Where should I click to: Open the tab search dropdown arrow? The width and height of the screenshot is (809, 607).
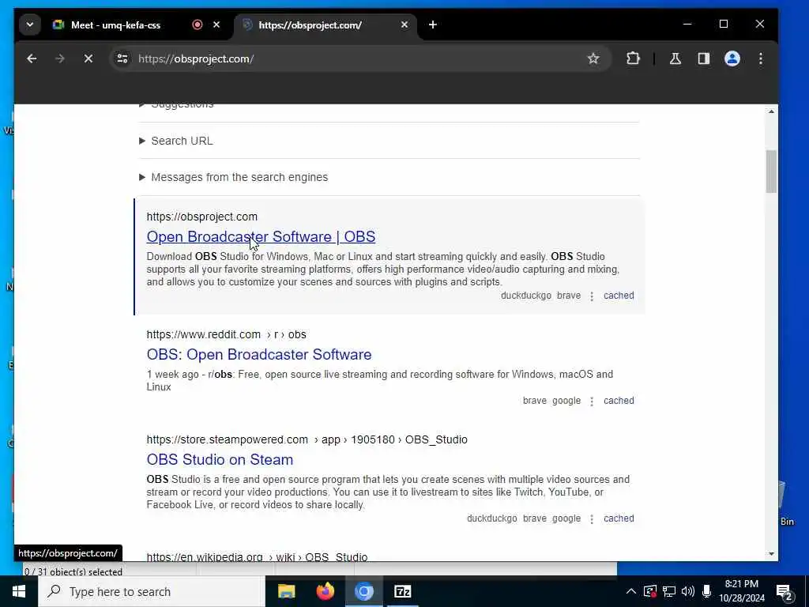coord(30,25)
